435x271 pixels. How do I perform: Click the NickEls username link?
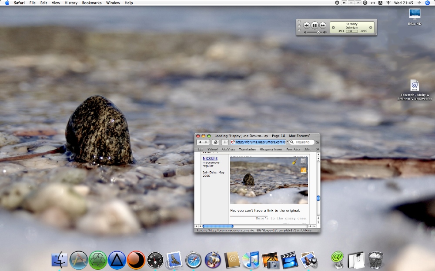click(210, 158)
